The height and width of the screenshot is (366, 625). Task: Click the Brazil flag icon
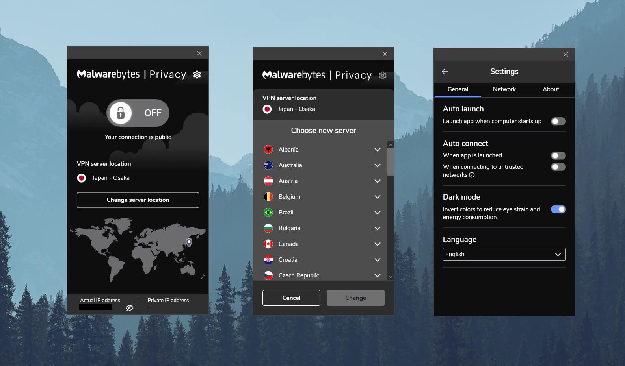[x=268, y=213]
